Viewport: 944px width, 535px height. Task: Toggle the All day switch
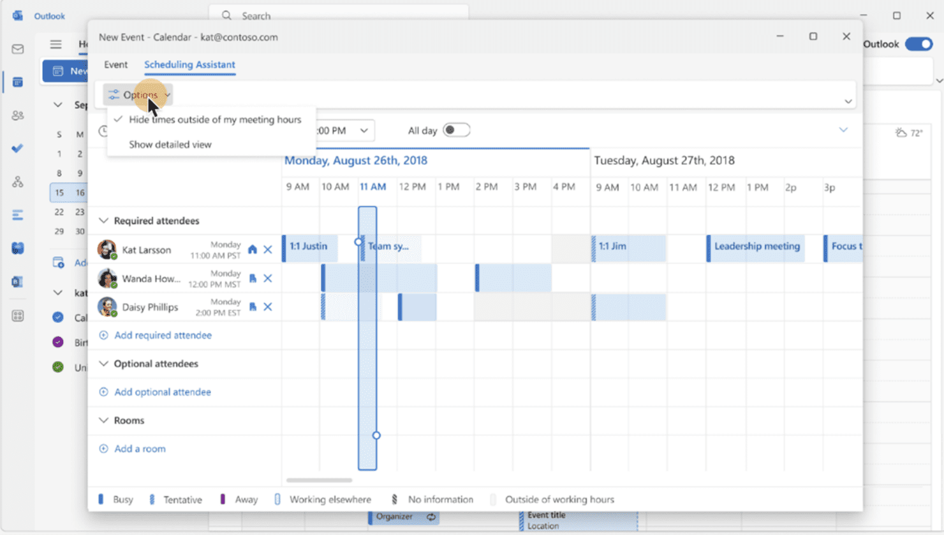pos(457,130)
